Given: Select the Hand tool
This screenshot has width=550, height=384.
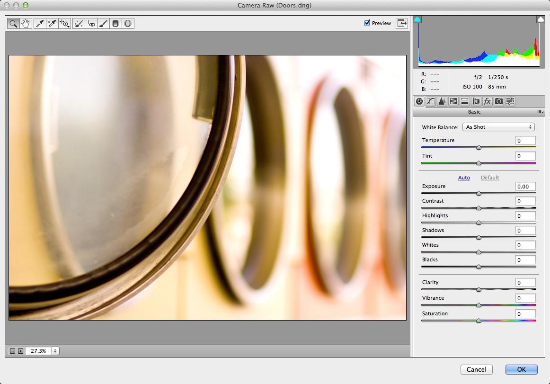Looking at the screenshot, I should point(25,23).
